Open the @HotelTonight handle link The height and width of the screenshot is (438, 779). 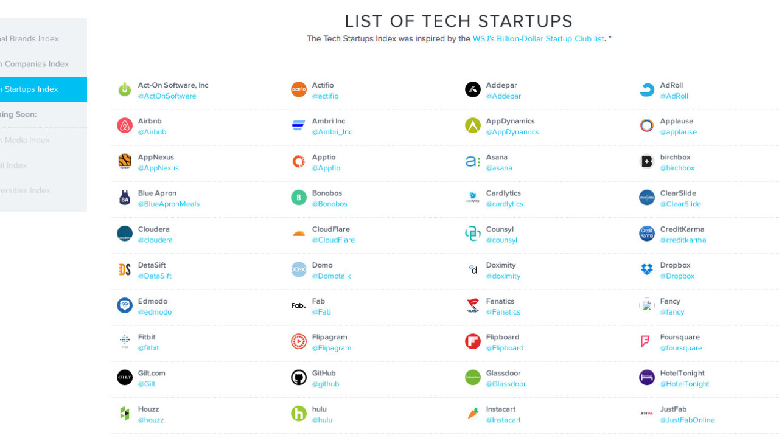click(x=685, y=384)
